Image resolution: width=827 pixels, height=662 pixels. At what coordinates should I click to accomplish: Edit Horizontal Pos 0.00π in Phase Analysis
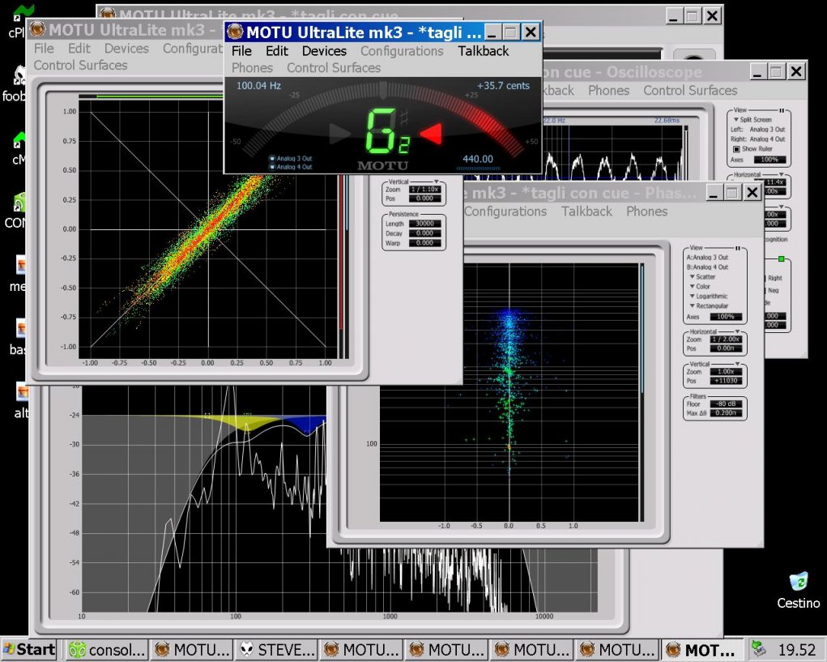click(726, 348)
